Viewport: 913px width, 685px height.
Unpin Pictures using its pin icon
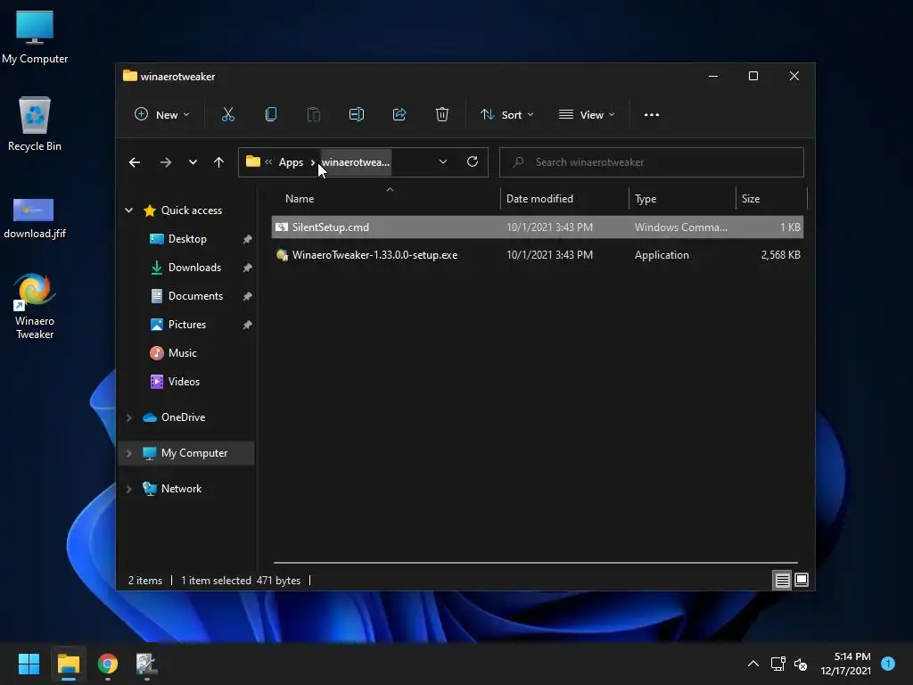coord(248,325)
